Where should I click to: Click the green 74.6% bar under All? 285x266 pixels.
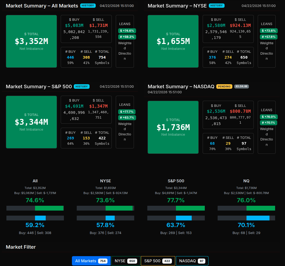(x=49, y=208)
